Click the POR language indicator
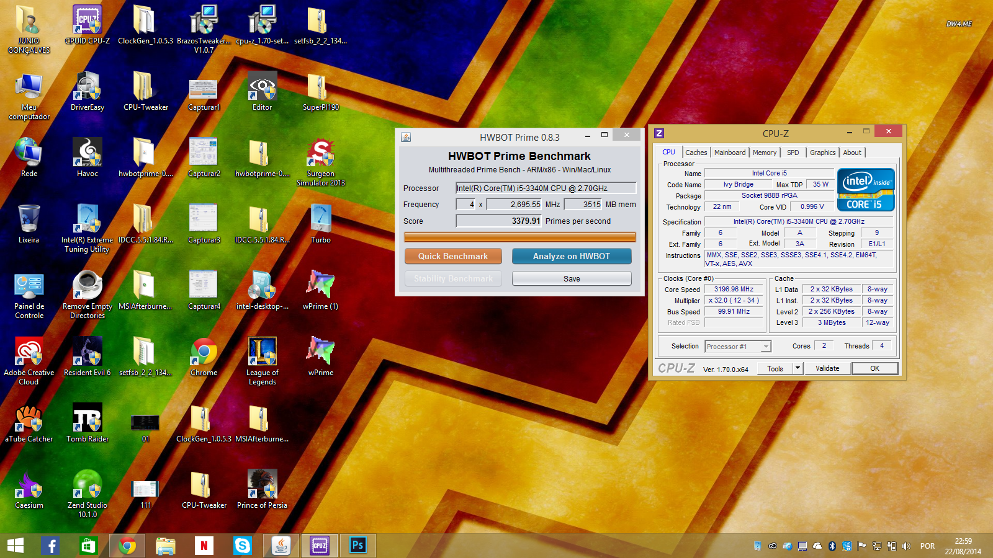 click(927, 546)
